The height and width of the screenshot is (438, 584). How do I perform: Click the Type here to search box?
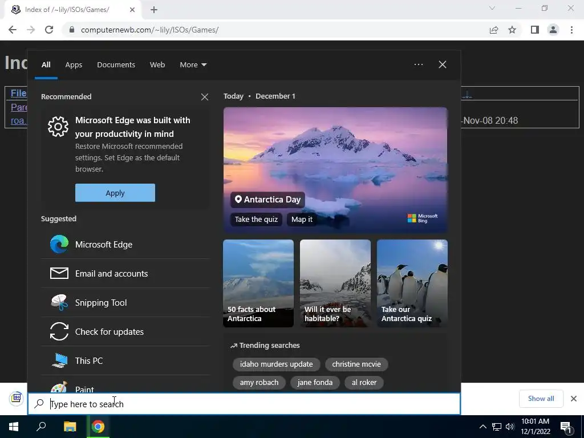[x=244, y=404]
